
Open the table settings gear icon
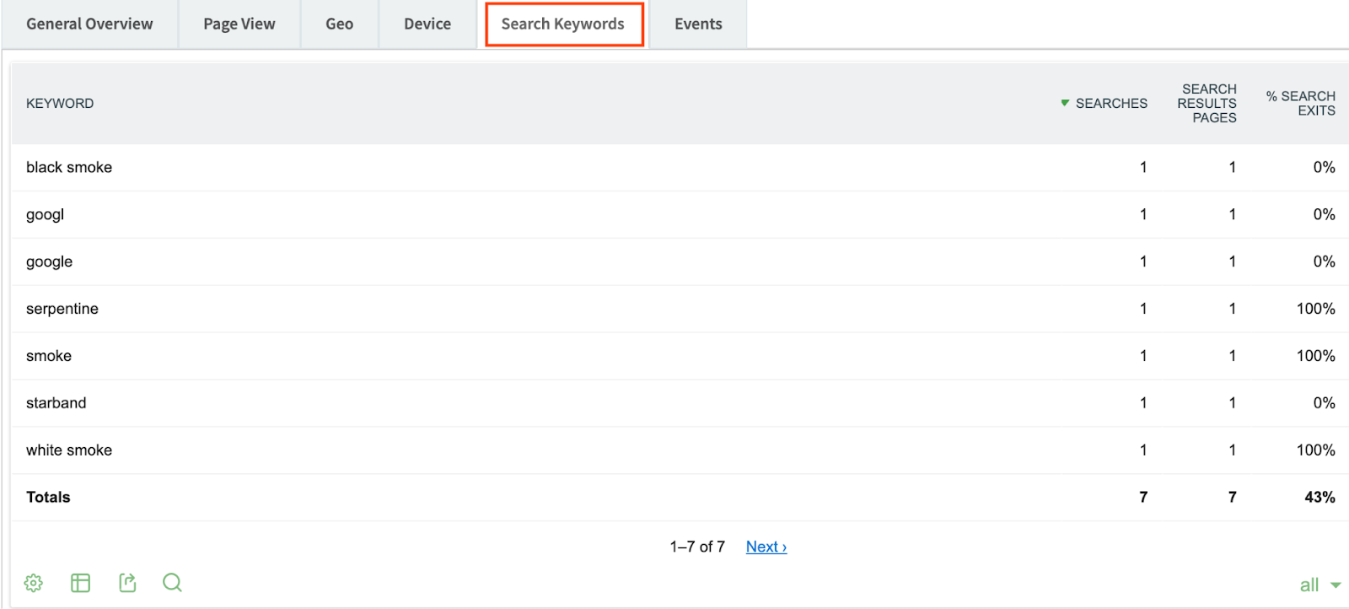(34, 583)
